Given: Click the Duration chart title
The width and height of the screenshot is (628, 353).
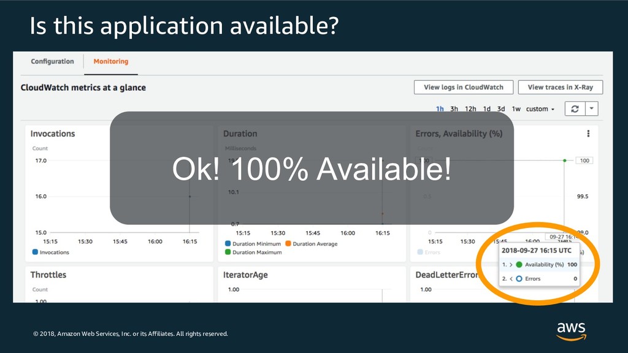Looking at the screenshot, I should click(240, 134).
